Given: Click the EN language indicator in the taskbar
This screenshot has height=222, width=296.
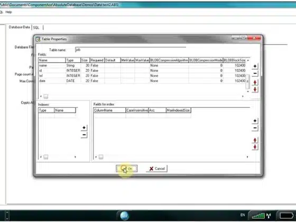Looking at the screenshot, I should (243, 215).
